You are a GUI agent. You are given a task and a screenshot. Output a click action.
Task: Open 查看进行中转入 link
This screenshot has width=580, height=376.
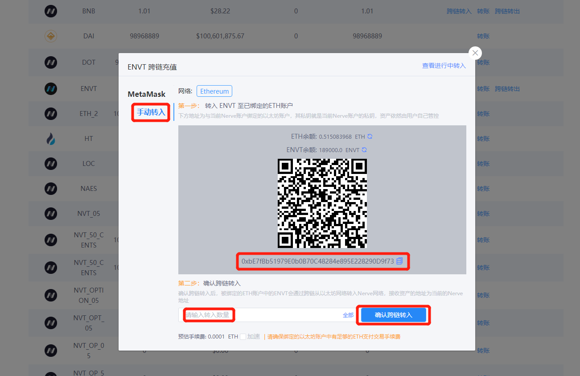point(444,66)
